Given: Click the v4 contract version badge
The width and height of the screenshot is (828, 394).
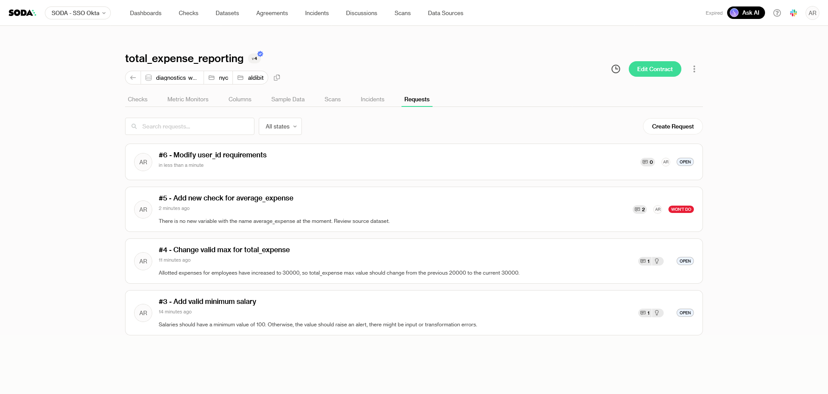Looking at the screenshot, I should point(254,58).
